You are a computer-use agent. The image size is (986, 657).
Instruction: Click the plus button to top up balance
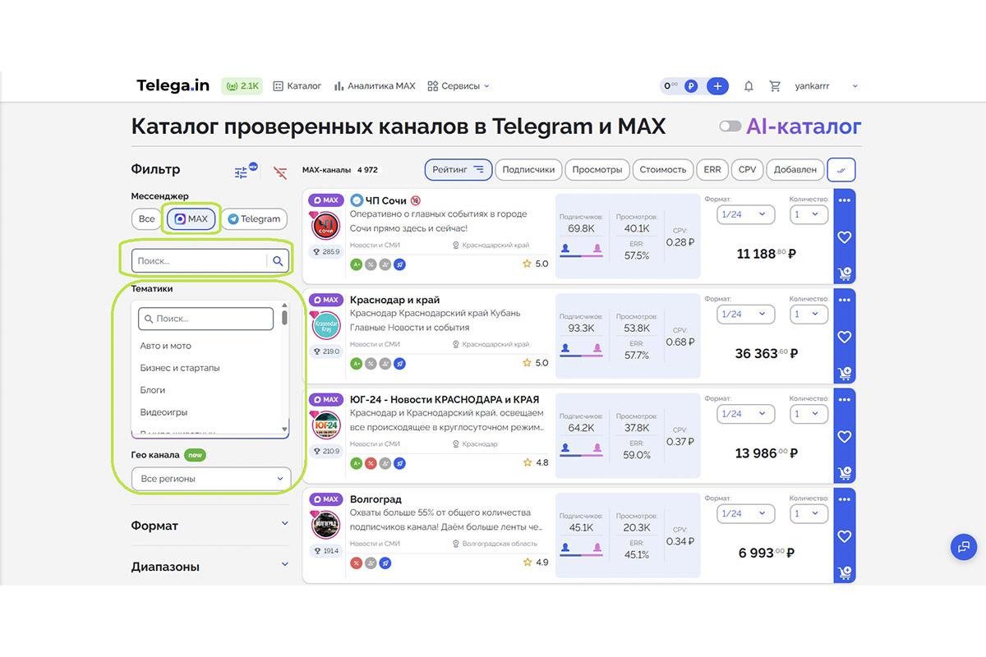click(717, 85)
